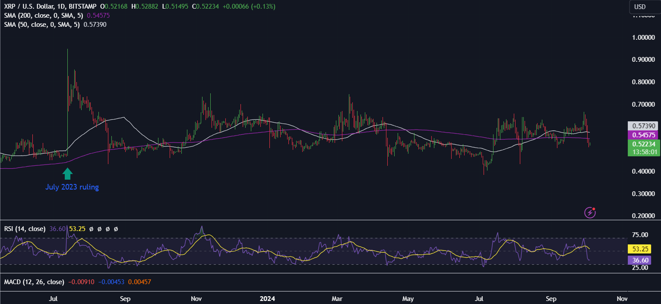Click the RSI 75.00 axis label
The image size is (661, 304).
click(640, 235)
